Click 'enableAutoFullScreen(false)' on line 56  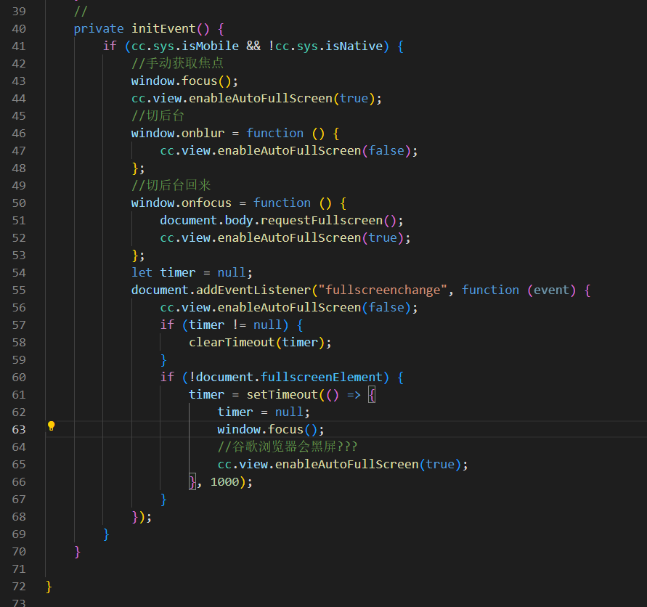(314, 307)
